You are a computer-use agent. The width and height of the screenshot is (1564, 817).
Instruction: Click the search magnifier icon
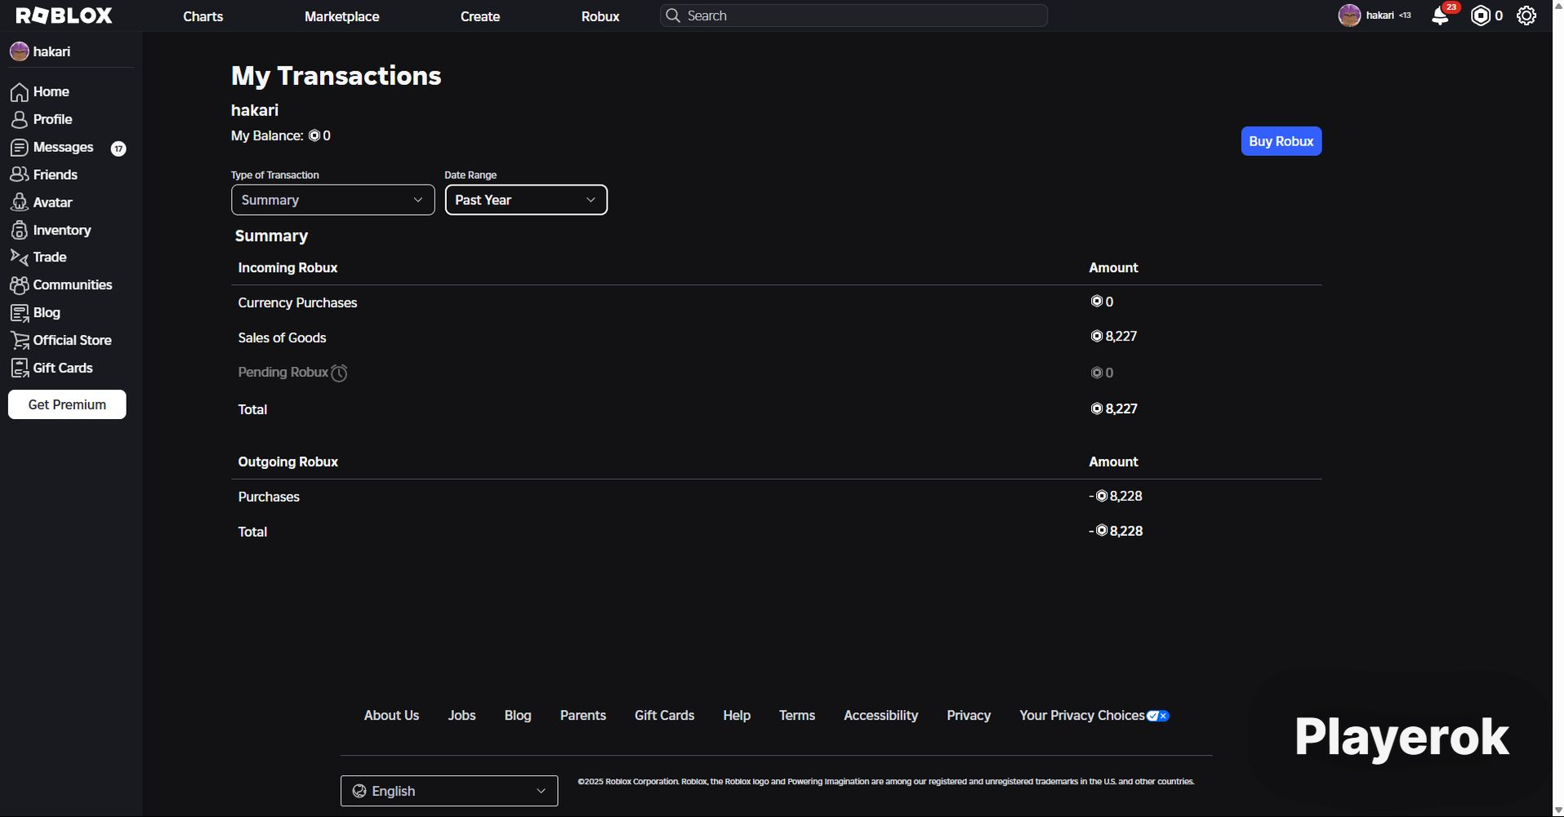click(x=673, y=16)
